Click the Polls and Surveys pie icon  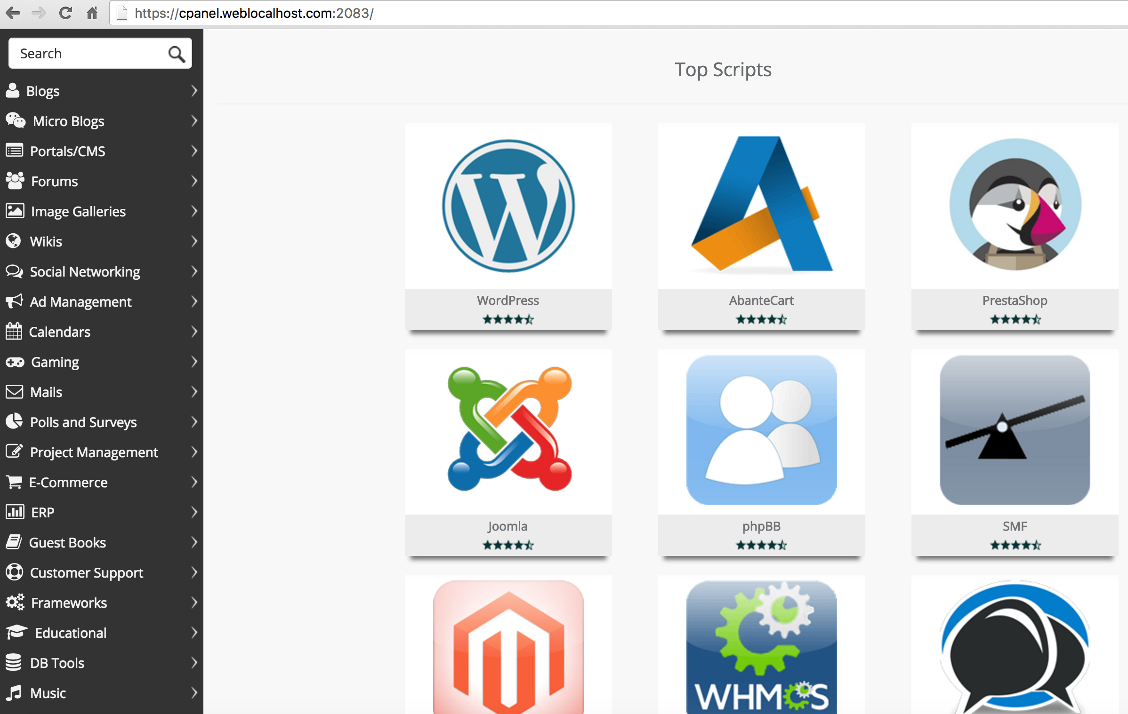(x=14, y=421)
